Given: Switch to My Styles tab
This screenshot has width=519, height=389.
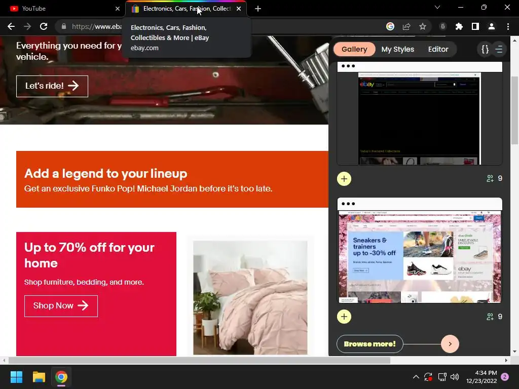Looking at the screenshot, I should tap(397, 49).
